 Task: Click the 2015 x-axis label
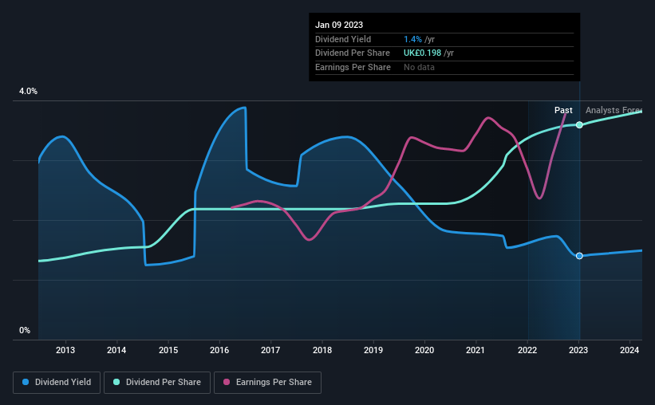[x=168, y=350]
